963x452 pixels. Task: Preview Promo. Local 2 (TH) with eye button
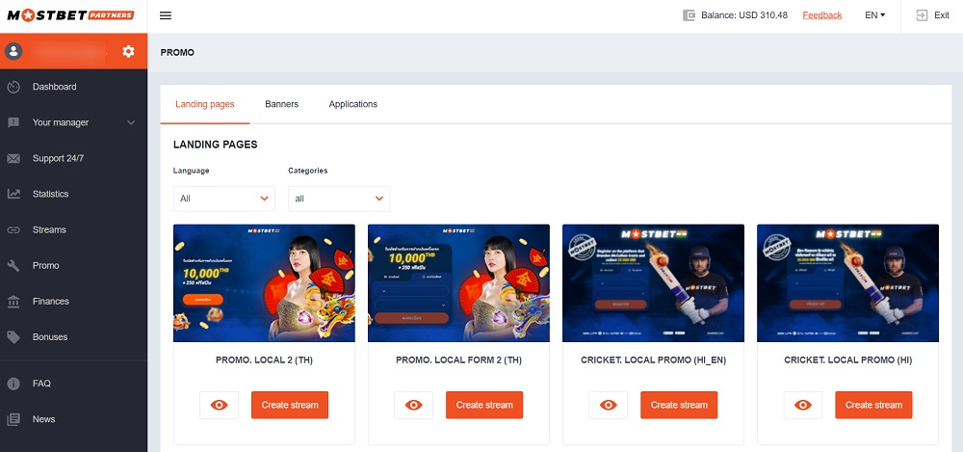[219, 405]
